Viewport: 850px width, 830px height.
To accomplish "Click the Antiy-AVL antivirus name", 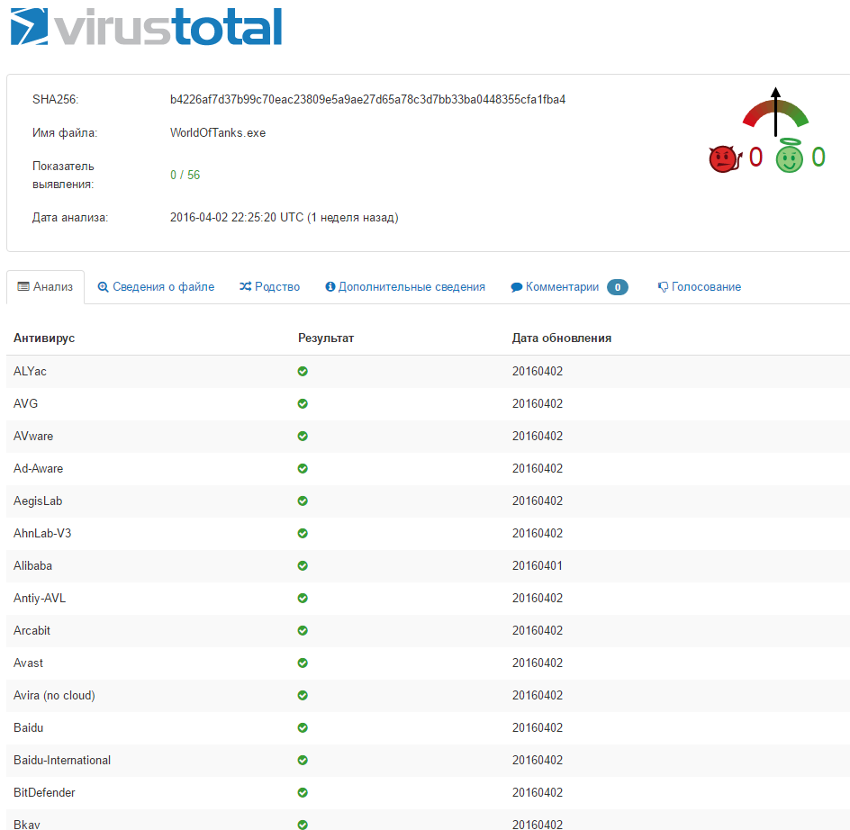I will 40,598.
